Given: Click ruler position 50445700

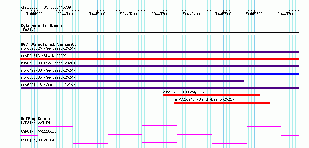Looking at the screenshot, I should (x=286, y=14).
